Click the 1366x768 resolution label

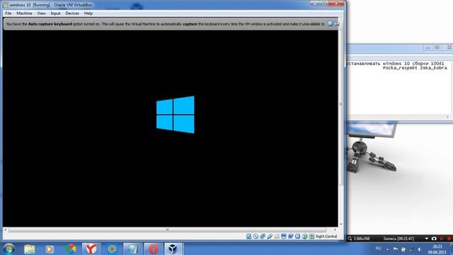point(362,239)
